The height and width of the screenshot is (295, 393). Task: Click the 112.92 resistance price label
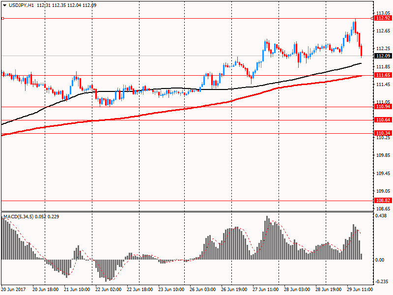pos(383,18)
